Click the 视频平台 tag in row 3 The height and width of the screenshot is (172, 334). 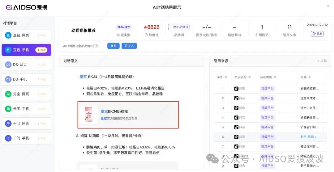(x=267, y=108)
